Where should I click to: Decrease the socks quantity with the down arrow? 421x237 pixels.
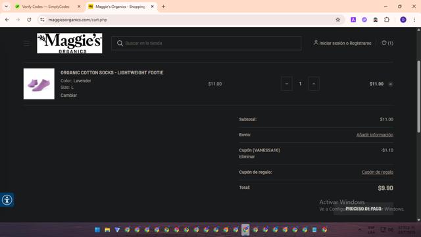287,84
